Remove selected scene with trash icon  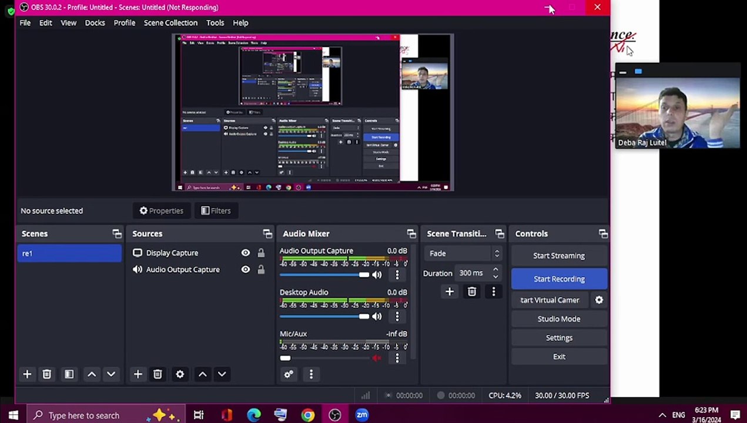(47, 374)
